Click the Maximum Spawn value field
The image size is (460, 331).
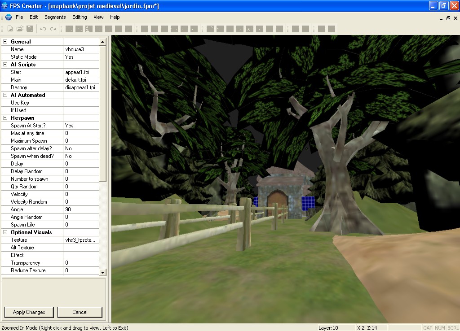click(x=81, y=140)
